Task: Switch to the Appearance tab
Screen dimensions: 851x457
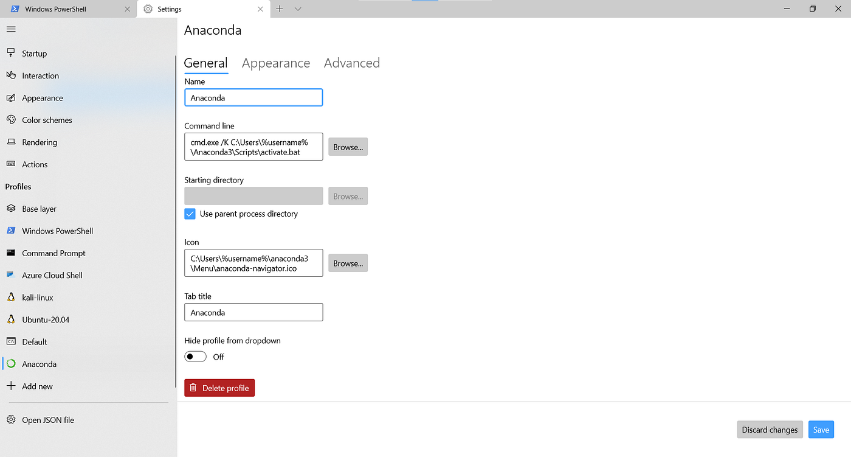Action: point(276,63)
